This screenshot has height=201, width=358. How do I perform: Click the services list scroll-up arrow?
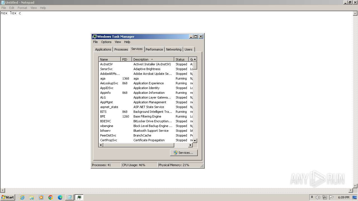pyautogui.click(x=195, y=59)
